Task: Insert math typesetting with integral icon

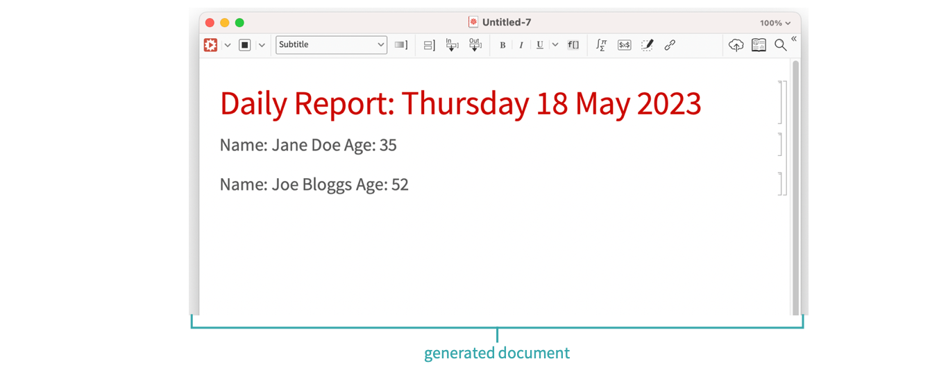Action: (602, 45)
